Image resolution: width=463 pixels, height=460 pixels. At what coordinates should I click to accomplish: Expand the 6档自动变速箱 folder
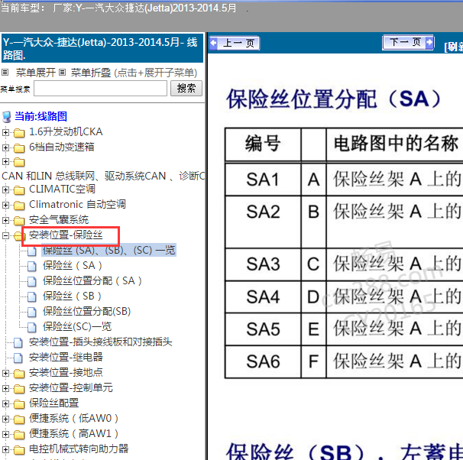(x=5, y=147)
